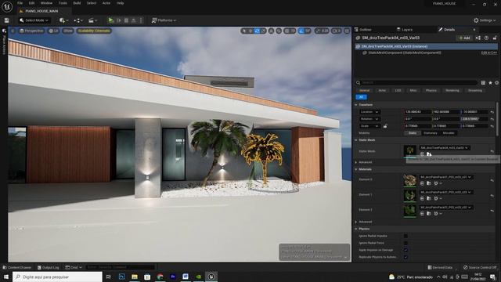The image size is (501, 282).
Task: Open the Perspective view mode dropdown
Action: [x=31, y=31]
